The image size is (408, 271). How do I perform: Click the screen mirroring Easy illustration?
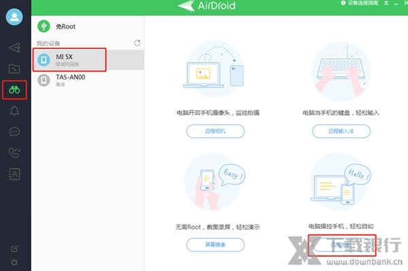tap(215, 182)
